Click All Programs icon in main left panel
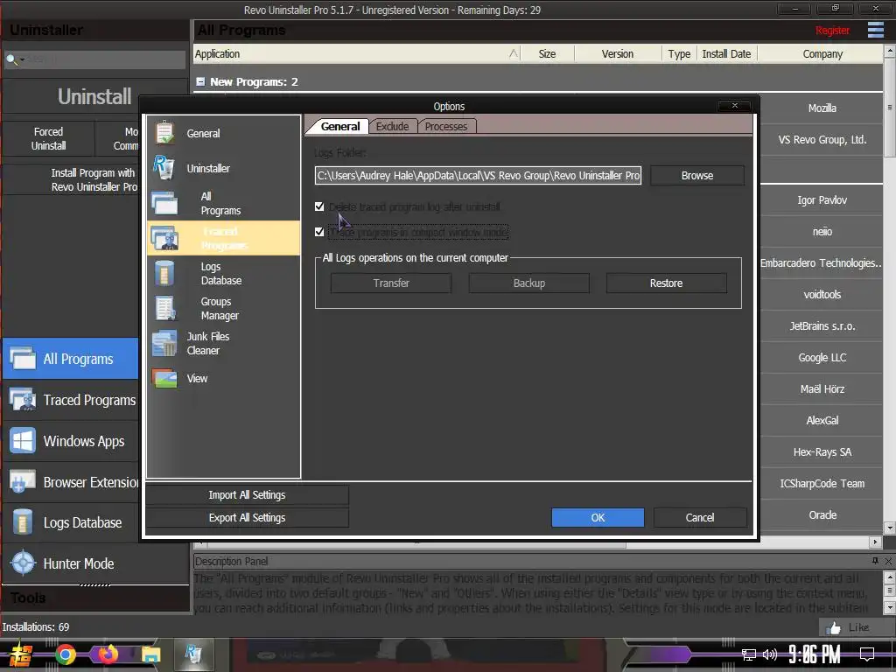Screen dimensions: 896x672 [23, 359]
